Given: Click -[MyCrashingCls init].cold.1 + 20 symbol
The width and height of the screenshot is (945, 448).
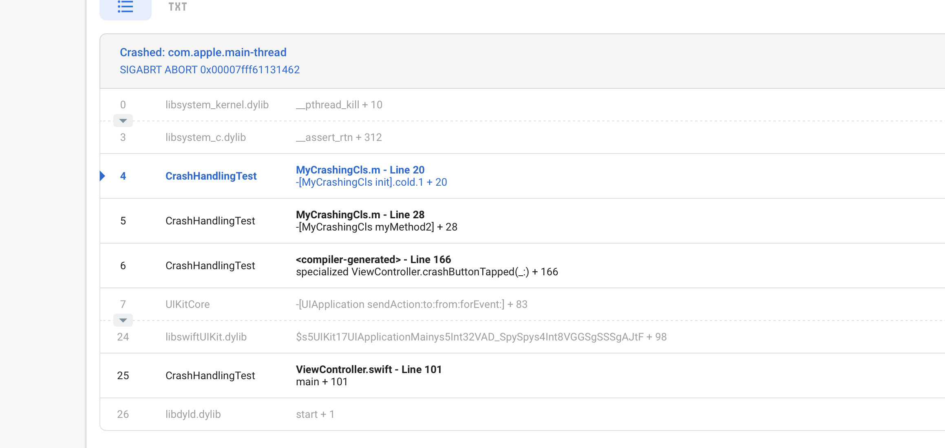Looking at the screenshot, I should tap(371, 182).
